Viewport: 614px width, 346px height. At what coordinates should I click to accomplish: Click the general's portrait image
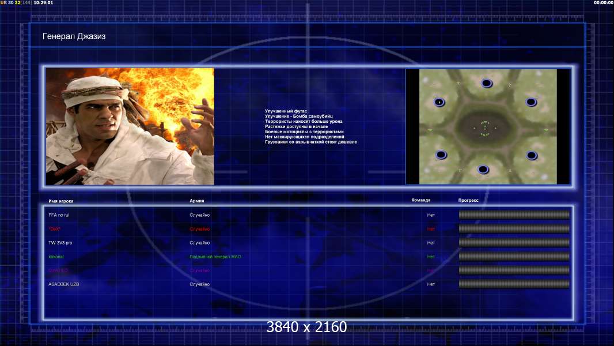[130, 126]
